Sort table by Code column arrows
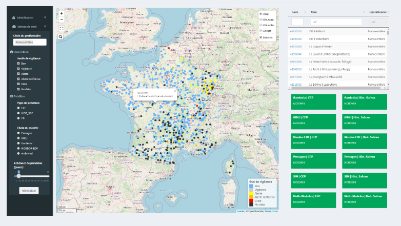The height and width of the screenshot is (226, 401). 306,12
